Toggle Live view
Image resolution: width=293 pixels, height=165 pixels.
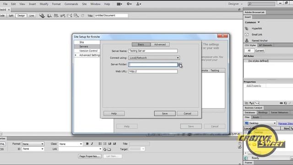(32, 16)
